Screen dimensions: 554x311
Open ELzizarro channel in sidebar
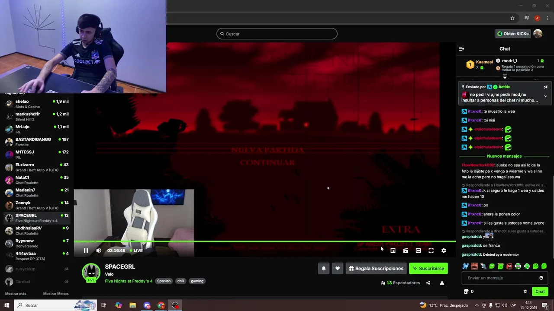[x=37, y=167]
